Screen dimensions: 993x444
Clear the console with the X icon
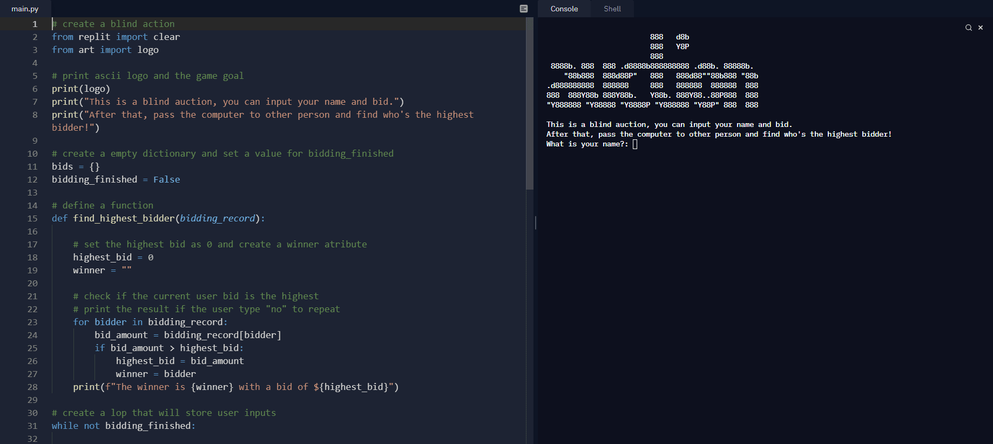point(981,28)
